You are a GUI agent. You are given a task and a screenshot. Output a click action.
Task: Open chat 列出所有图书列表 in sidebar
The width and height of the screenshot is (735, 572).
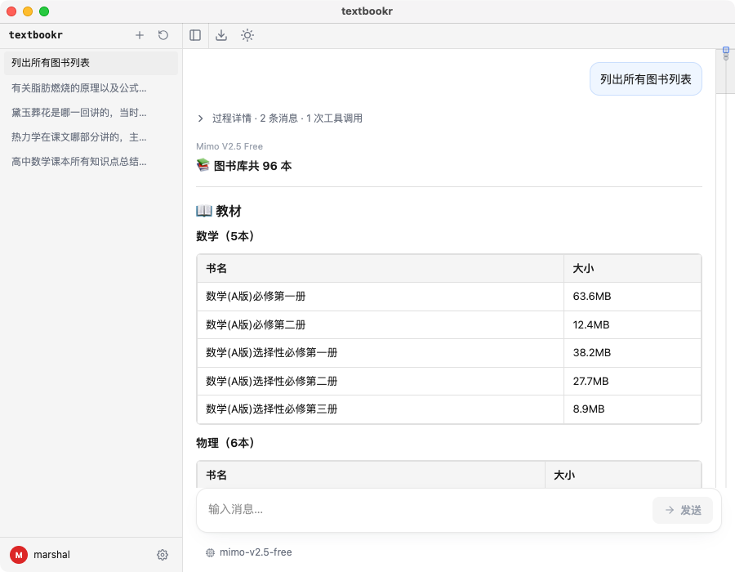pyautogui.click(x=91, y=63)
